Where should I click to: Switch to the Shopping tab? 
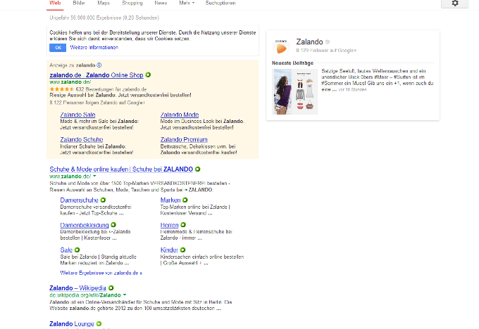(132, 4)
